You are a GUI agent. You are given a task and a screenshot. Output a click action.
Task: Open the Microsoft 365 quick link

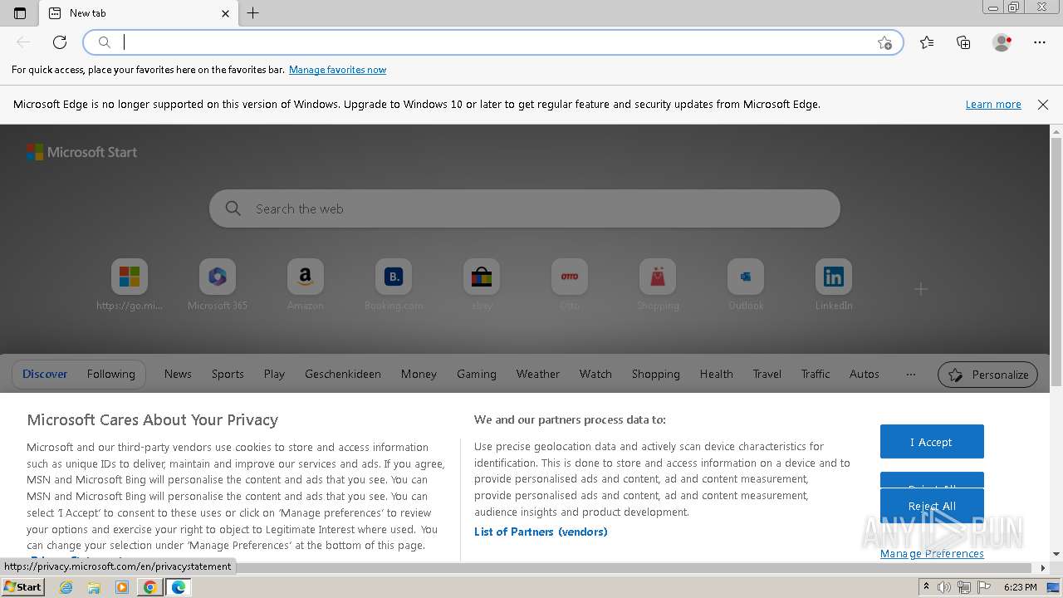tap(218, 285)
